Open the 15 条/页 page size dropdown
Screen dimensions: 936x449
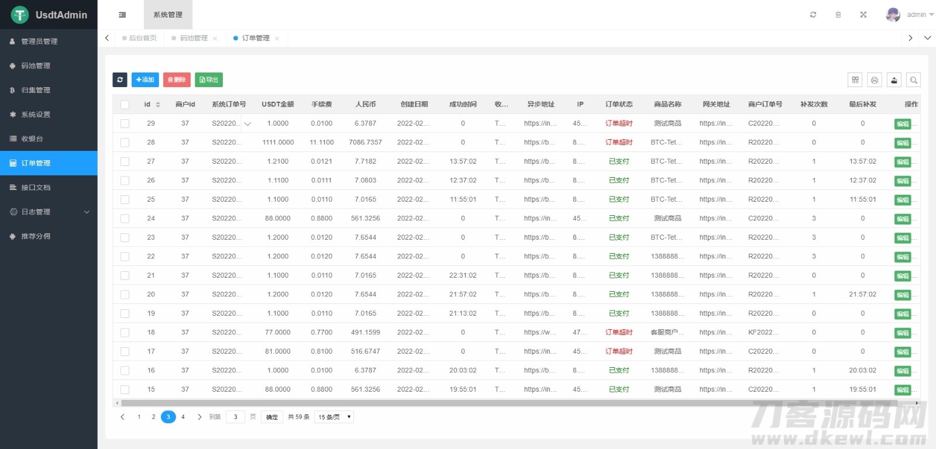[x=334, y=417]
